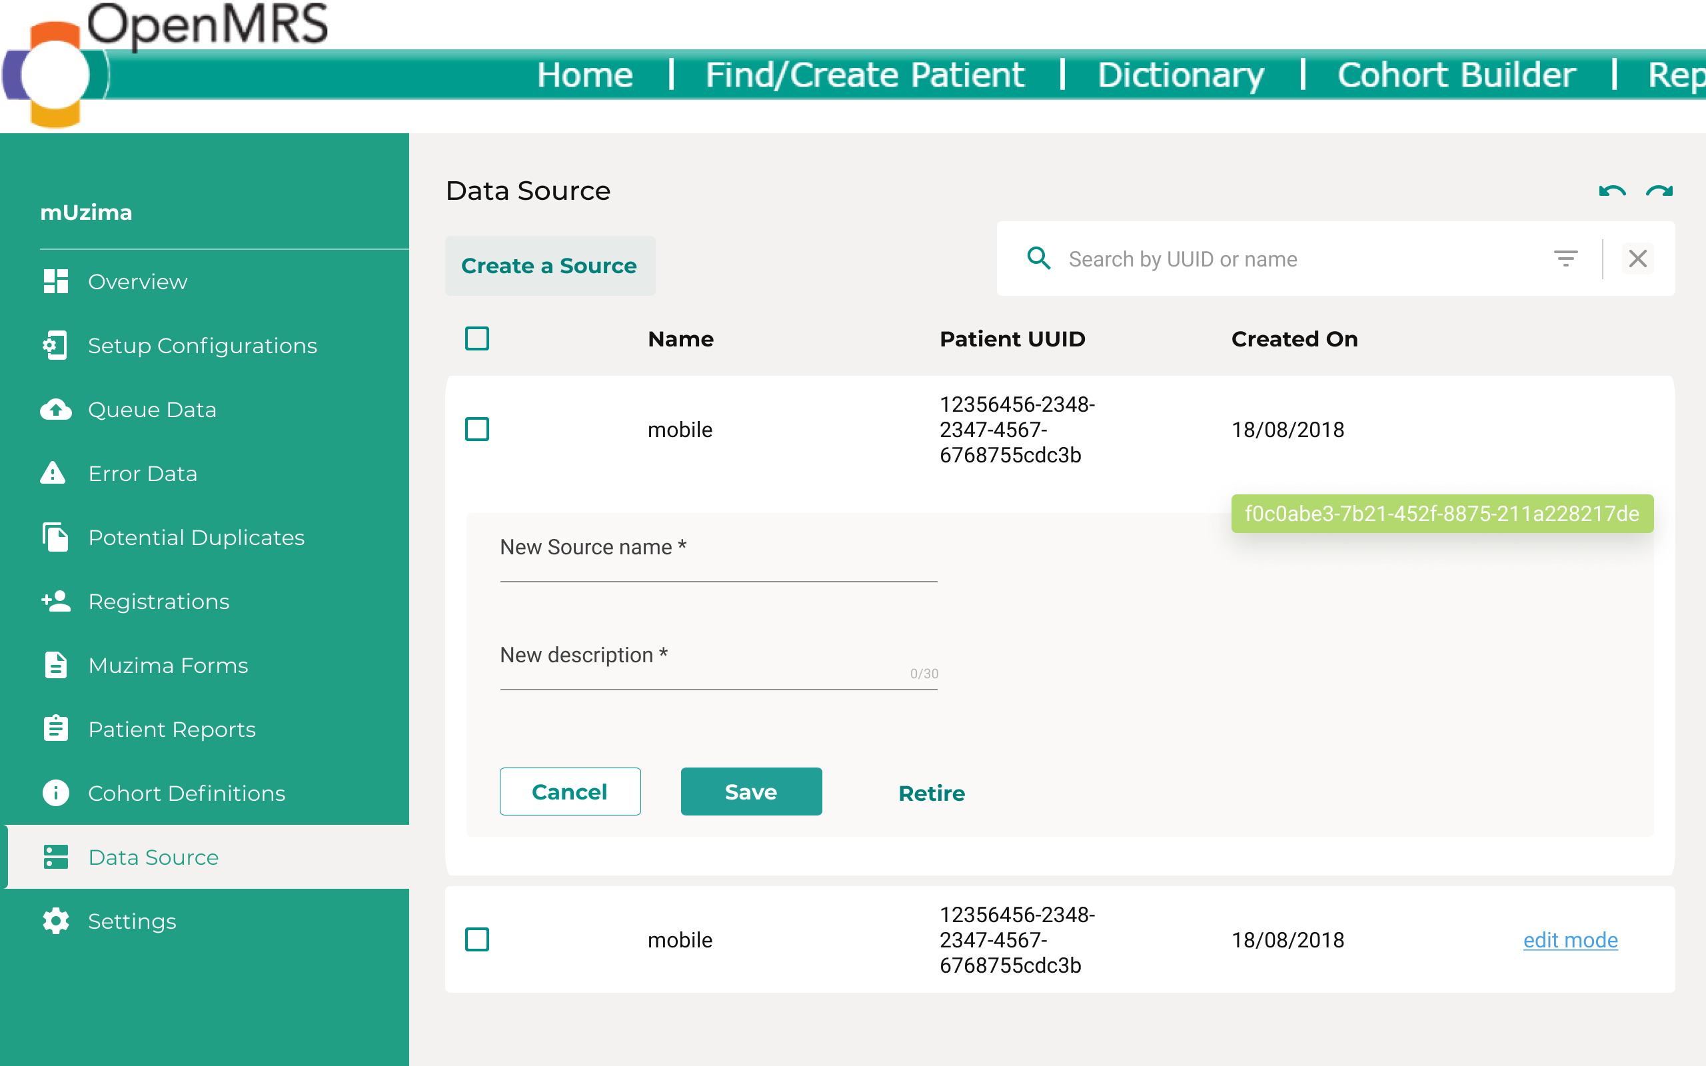Screen dimensions: 1706x1066
Task: Click the Save button
Action: coord(751,792)
